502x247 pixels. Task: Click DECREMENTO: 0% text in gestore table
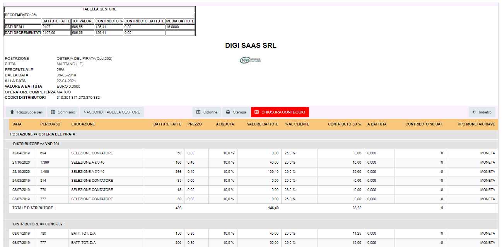[x=20, y=15]
